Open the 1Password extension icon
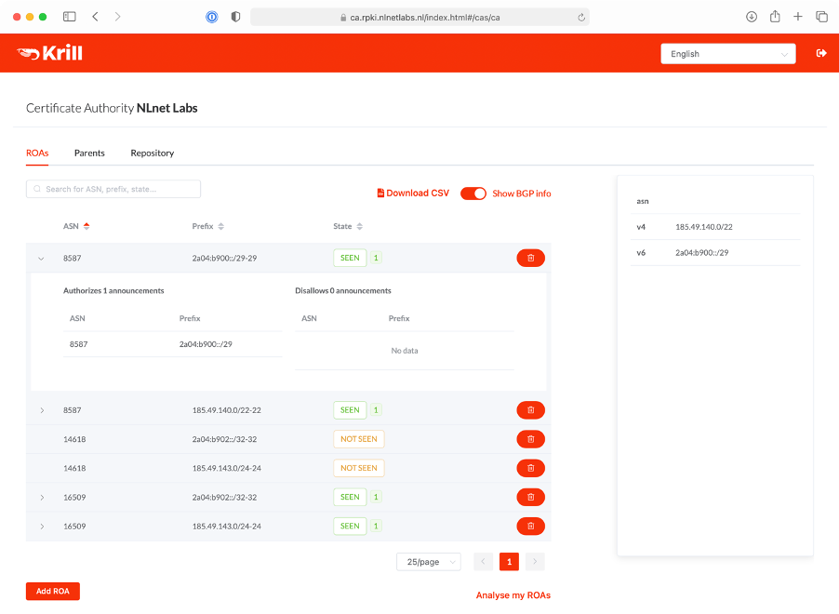Image resolution: width=839 pixels, height=614 pixels. [x=212, y=17]
